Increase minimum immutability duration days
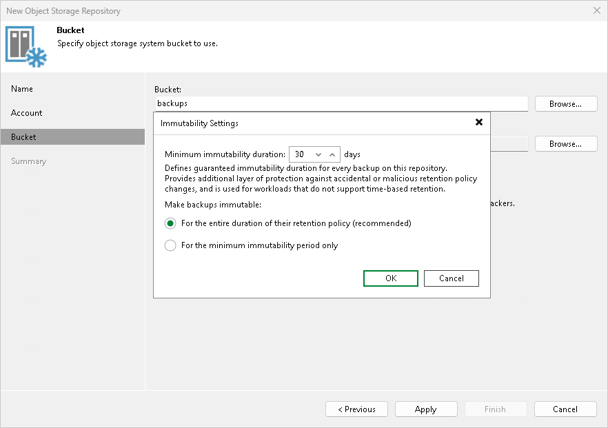This screenshot has width=608, height=428. coord(332,154)
